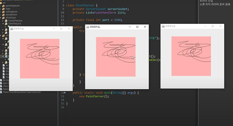Click the zModelPaint package icon

(x=3, y=15)
